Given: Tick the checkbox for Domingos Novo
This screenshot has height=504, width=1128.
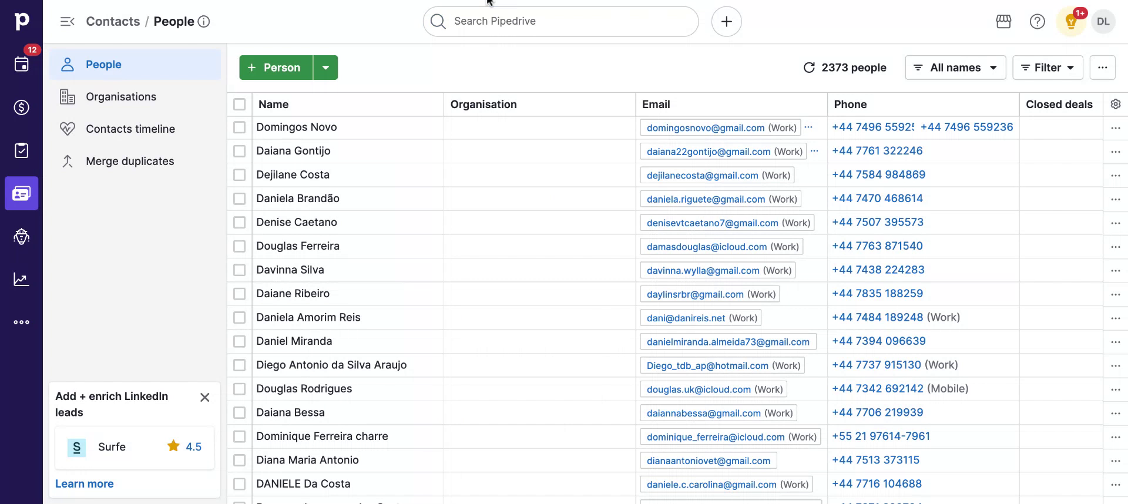Looking at the screenshot, I should [239, 127].
